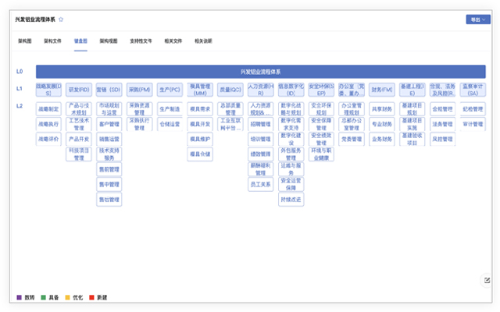Click the 售中管理 process box
The width and height of the screenshot is (500, 312).
pyautogui.click(x=109, y=184)
